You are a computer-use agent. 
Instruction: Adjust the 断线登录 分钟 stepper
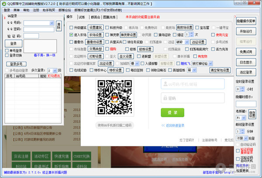[242, 131]
